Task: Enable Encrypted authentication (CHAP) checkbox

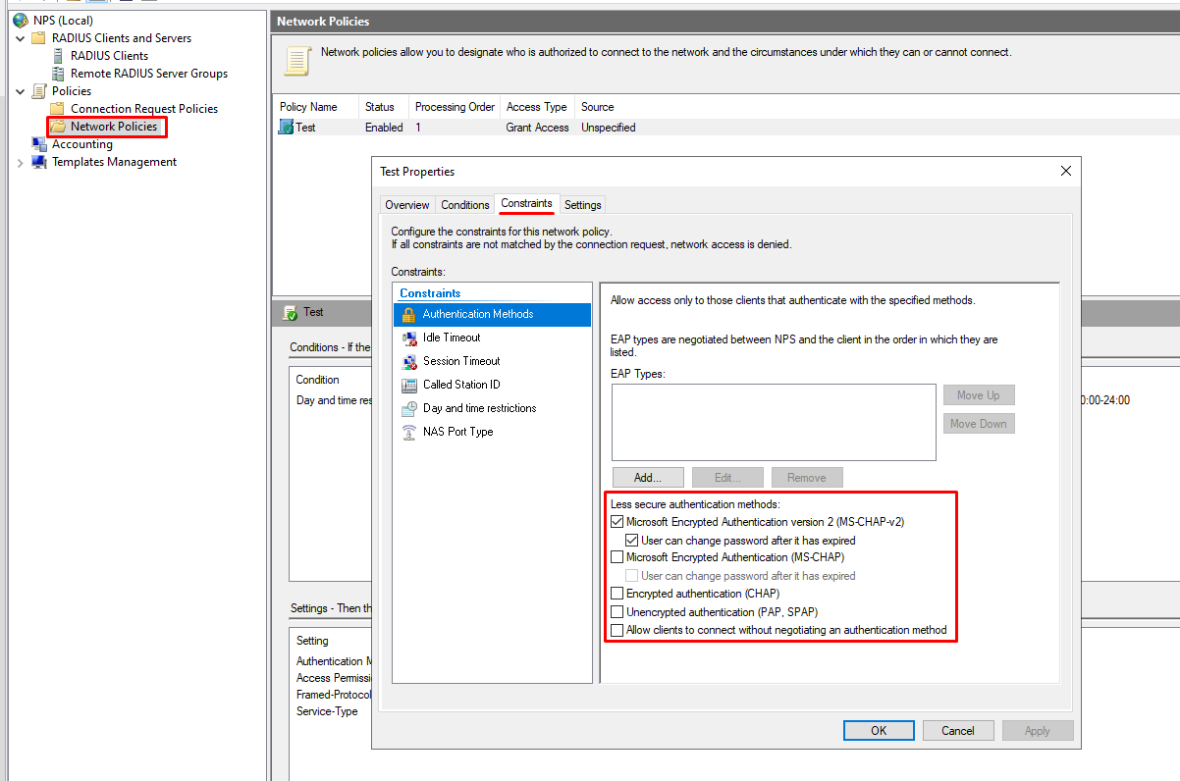Action: [617, 594]
